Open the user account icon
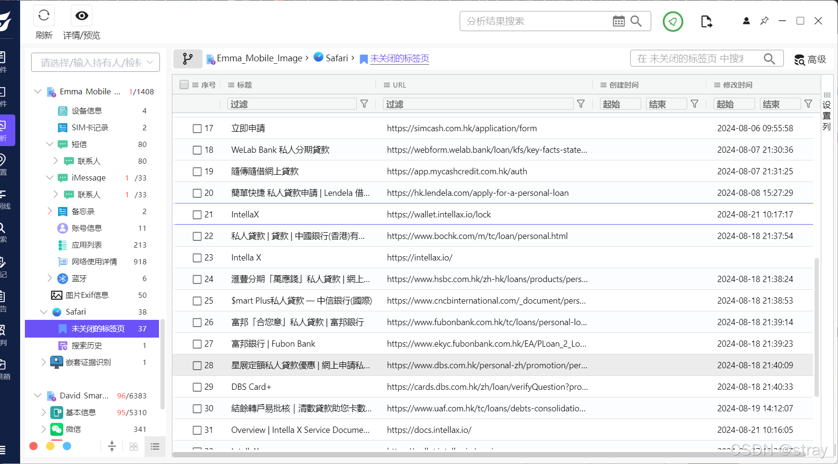Screen dimensions: 838x464 (x=746, y=21)
